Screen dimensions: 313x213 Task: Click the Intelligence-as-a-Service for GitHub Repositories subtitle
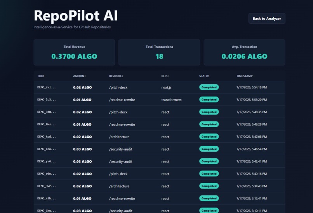72,27
